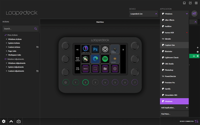
Task: Click the Media Track Control dial label
Action: click(x=77, y=59)
